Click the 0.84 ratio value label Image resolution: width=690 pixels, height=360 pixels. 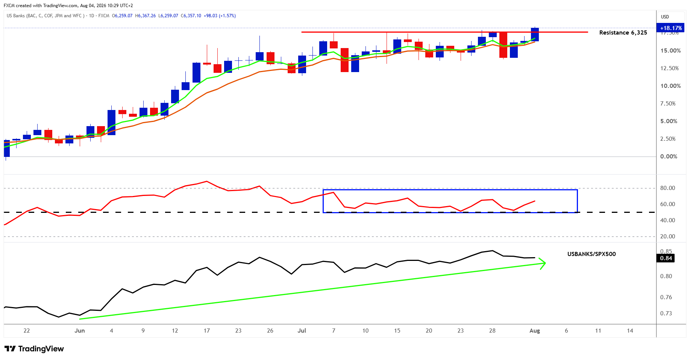coord(666,258)
